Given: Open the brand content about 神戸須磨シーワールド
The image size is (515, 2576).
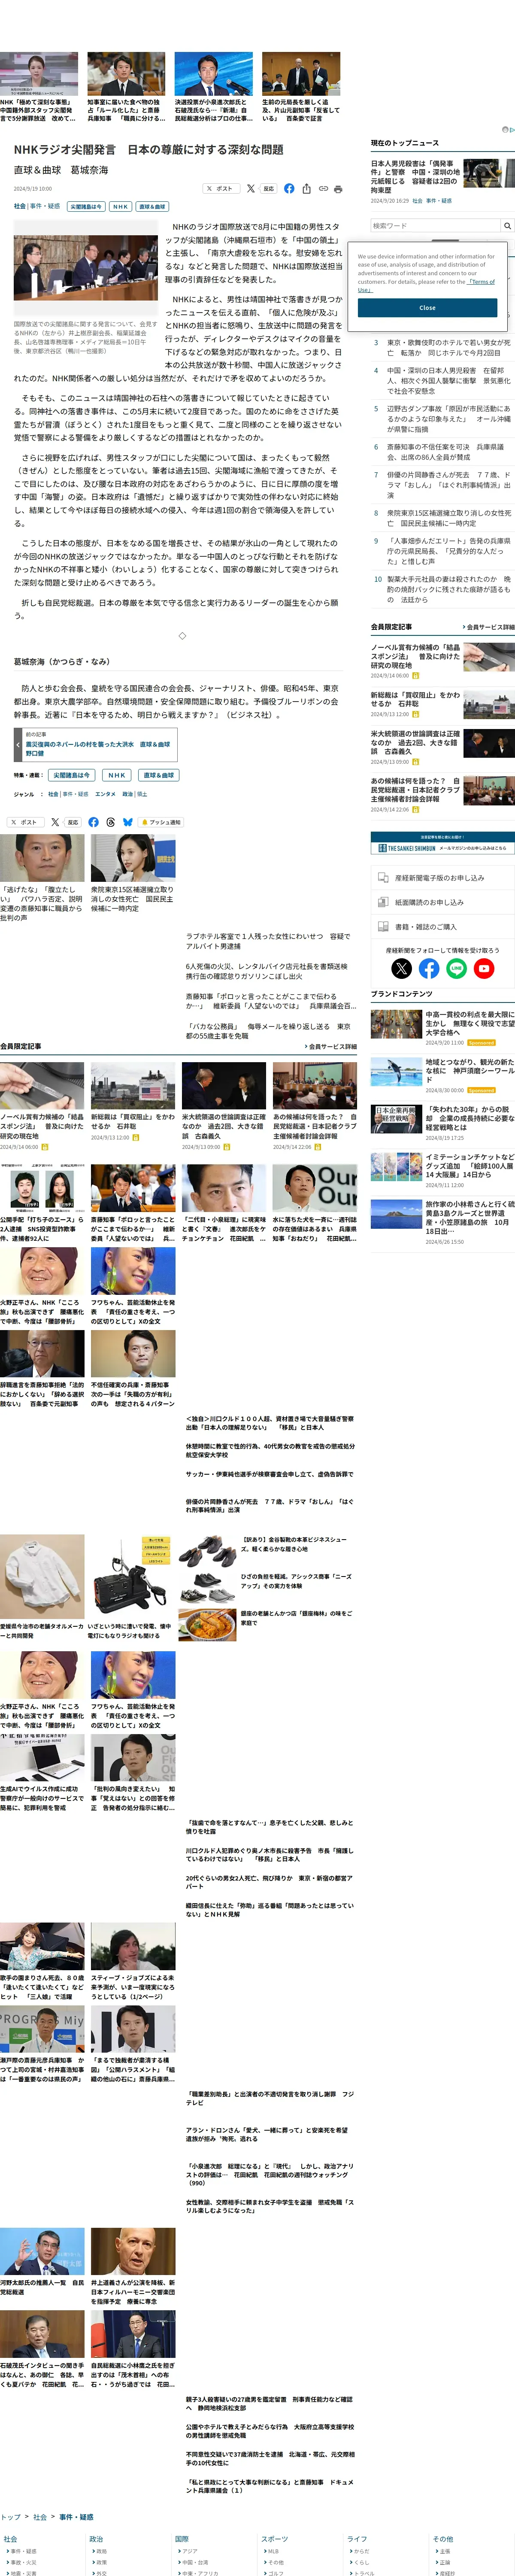Looking at the screenshot, I should click(470, 1071).
